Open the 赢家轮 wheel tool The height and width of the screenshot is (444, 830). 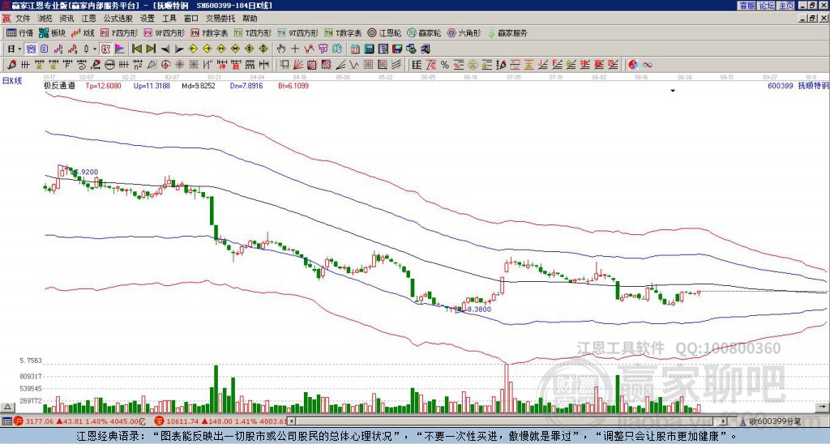click(424, 32)
